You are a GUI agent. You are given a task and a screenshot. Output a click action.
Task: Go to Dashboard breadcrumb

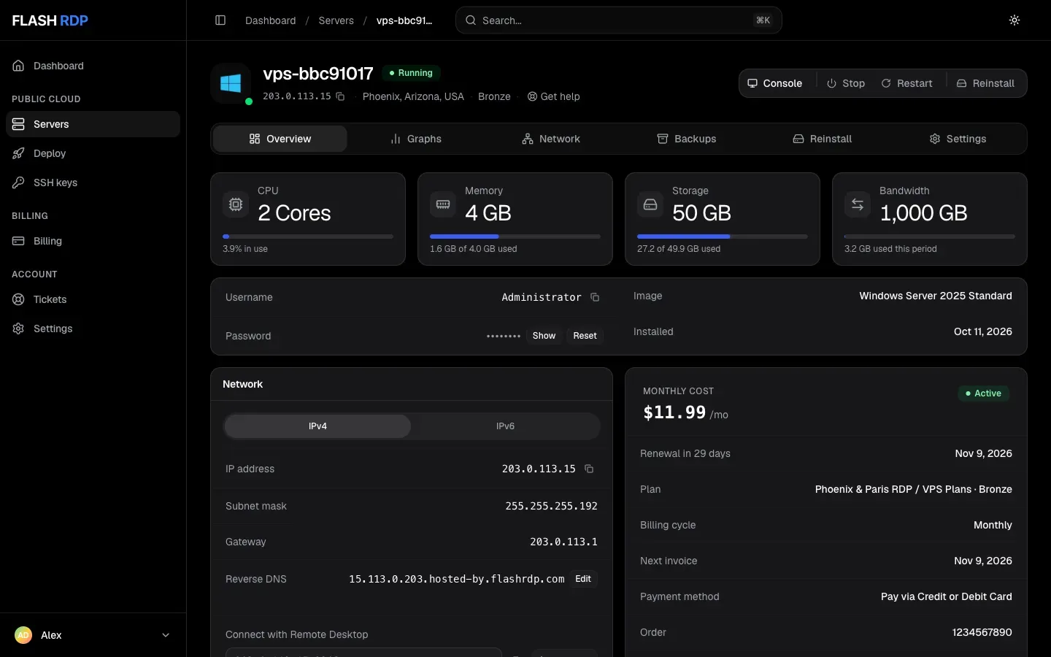(271, 20)
